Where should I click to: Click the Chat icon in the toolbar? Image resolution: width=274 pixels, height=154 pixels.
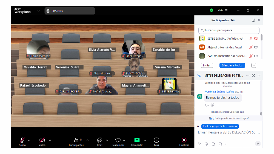[99, 140]
